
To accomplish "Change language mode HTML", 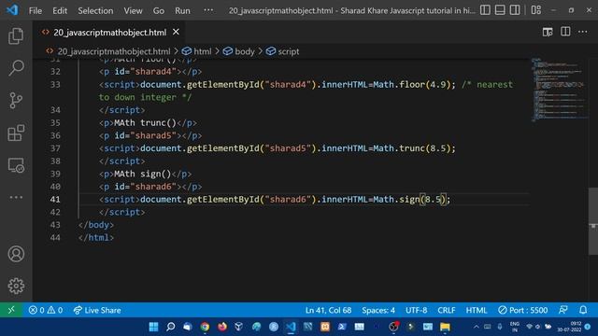I will tap(477, 310).
